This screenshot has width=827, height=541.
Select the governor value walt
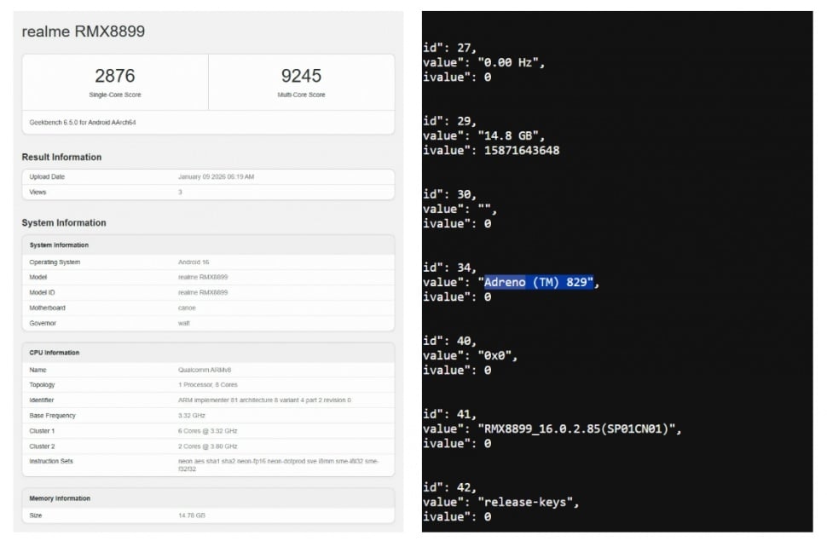point(184,323)
